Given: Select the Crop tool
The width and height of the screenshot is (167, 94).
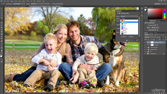Looking at the screenshot, I should coord(2,18).
